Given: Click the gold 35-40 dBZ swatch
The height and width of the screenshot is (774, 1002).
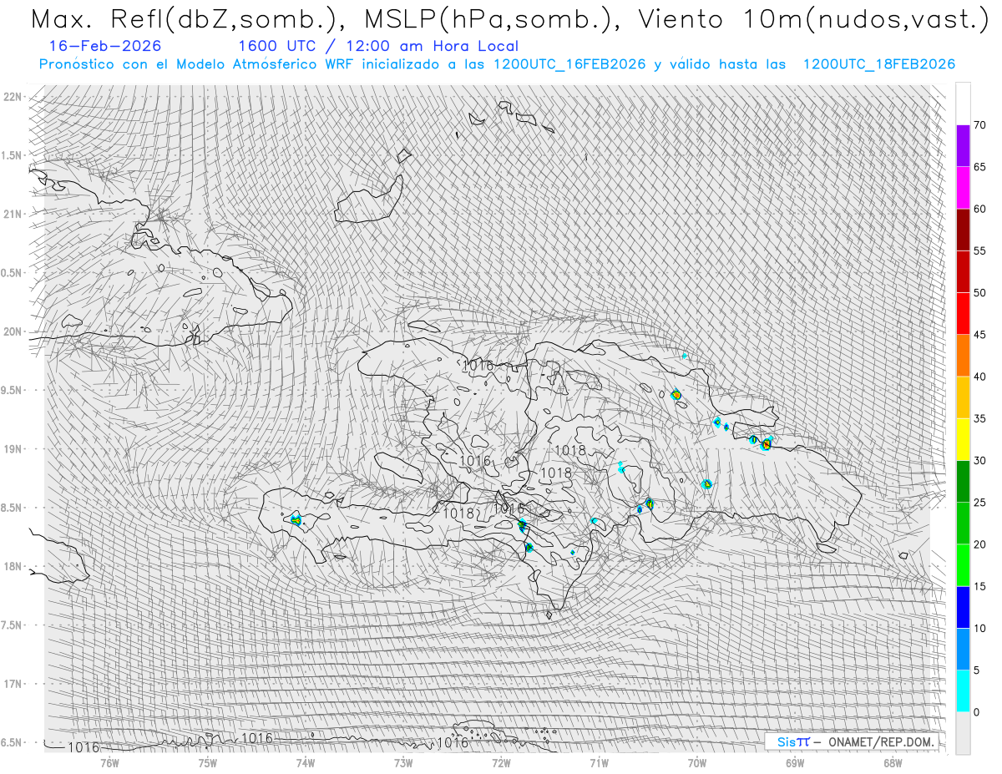Looking at the screenshot, I should pyautogui.click(x=963, y=397).
